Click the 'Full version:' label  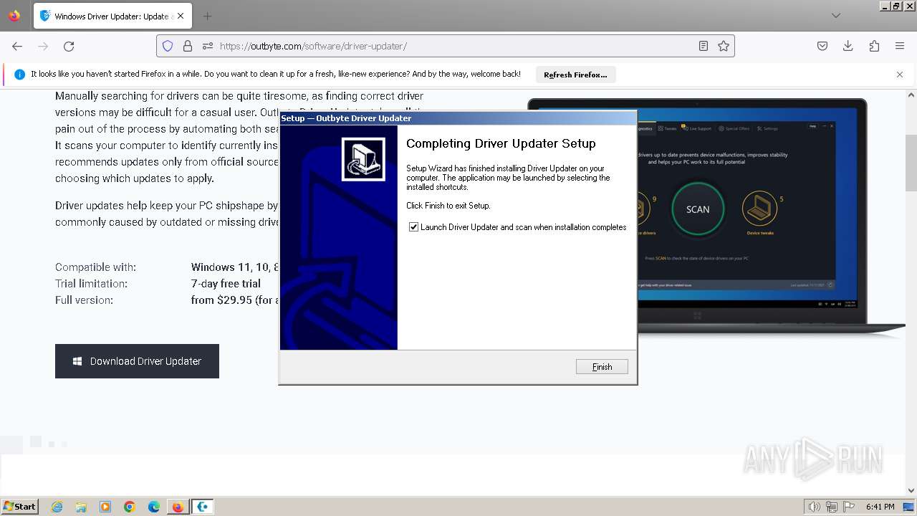pos(84,300)
